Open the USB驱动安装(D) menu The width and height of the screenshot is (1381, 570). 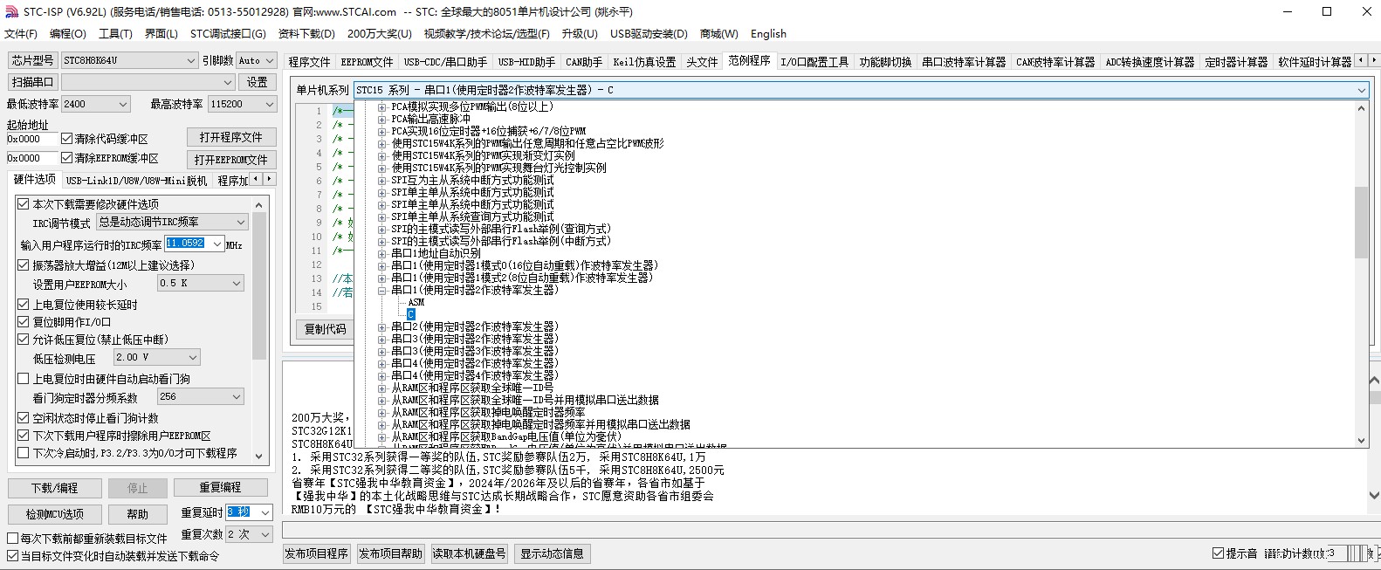click(x=649, y=33)
